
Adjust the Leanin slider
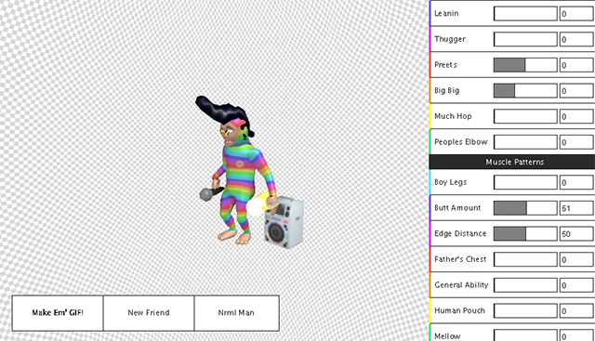coord(525,14)
